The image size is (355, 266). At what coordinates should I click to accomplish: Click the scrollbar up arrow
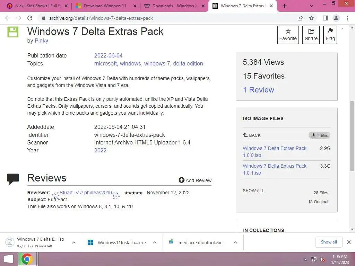click(352, 28)
